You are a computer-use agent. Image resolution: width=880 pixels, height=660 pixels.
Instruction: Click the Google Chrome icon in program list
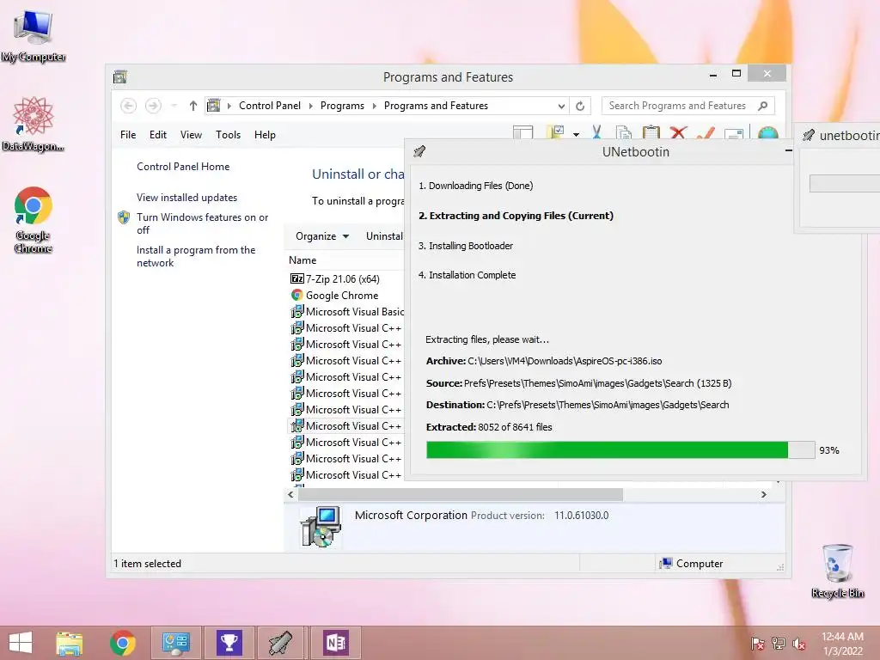tap(296, 296)
